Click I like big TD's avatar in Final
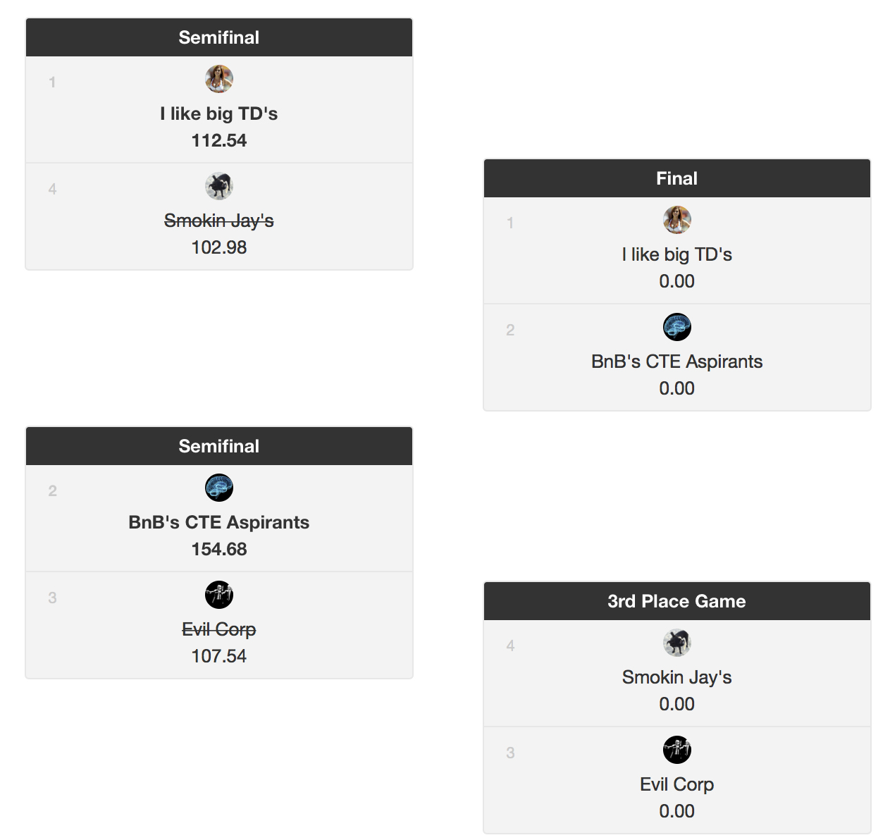The image size is (890, 840). coord(677,220)
